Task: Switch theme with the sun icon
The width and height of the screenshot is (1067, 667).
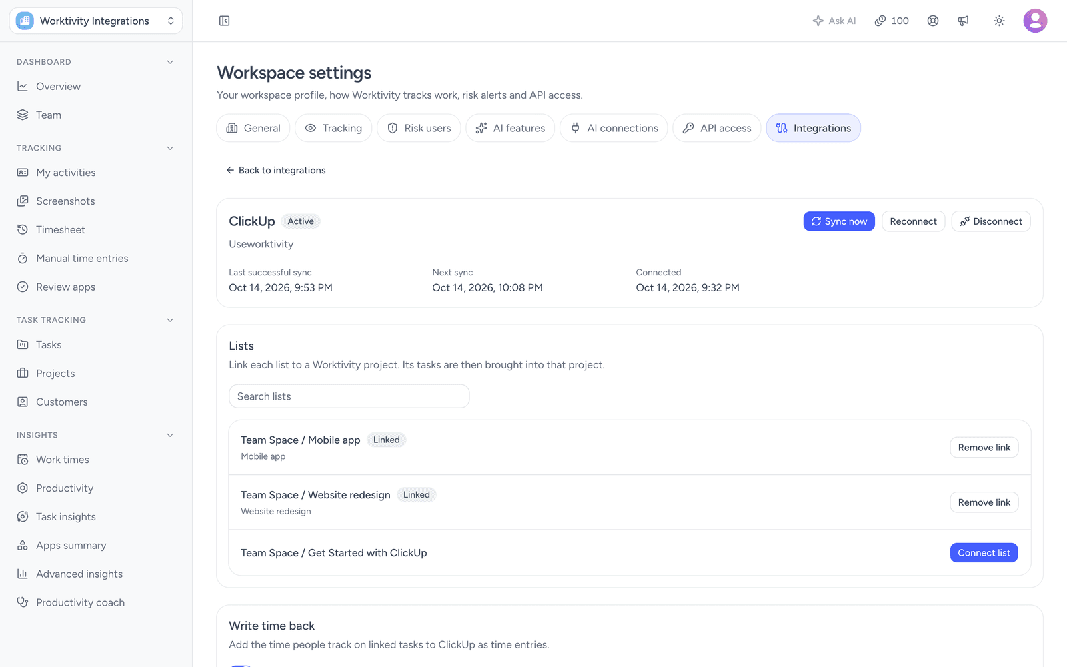Action: (999, 21)
